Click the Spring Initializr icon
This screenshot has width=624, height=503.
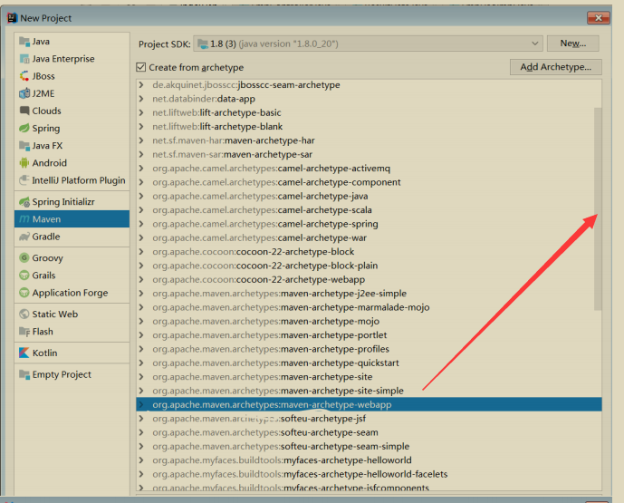pyautogui.click(x=24, y=202)
